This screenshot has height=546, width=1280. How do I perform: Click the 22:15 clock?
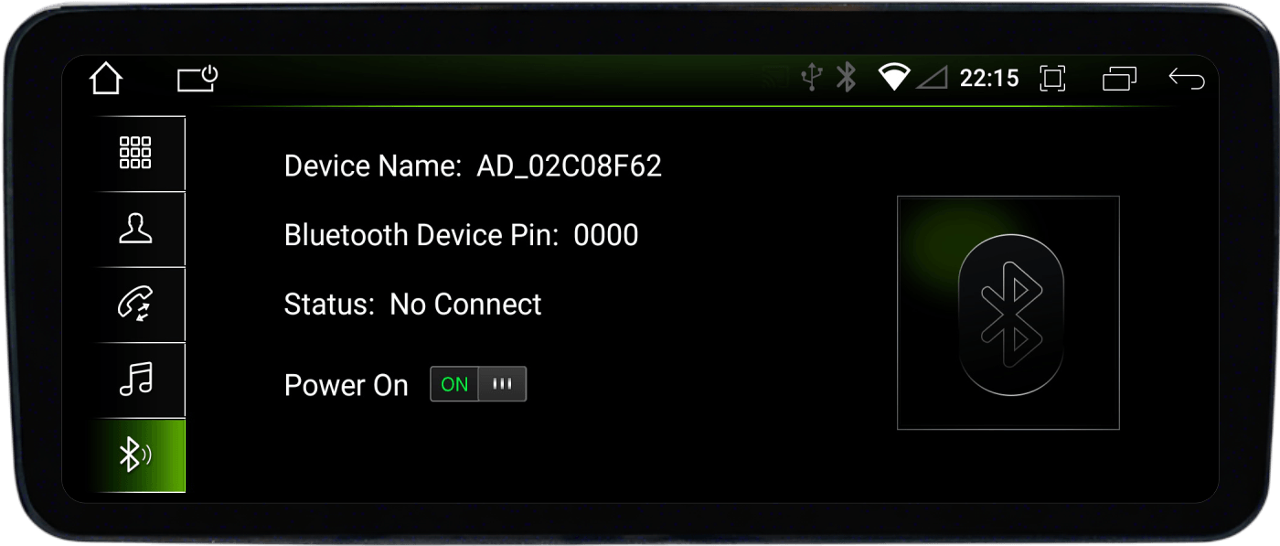[988, 79]
